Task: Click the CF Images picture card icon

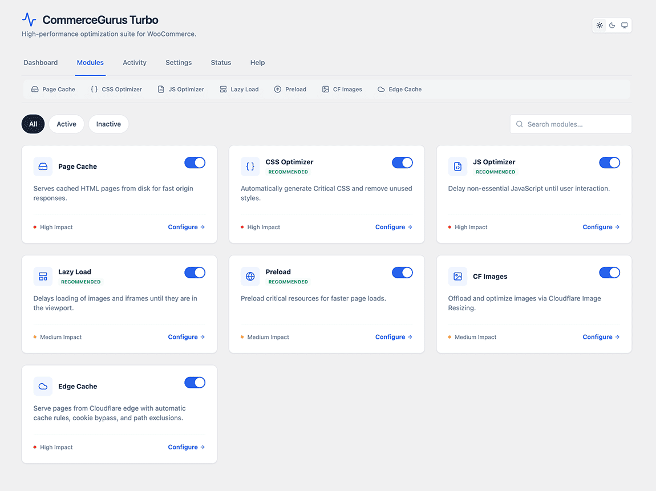Action: point(457,277)
